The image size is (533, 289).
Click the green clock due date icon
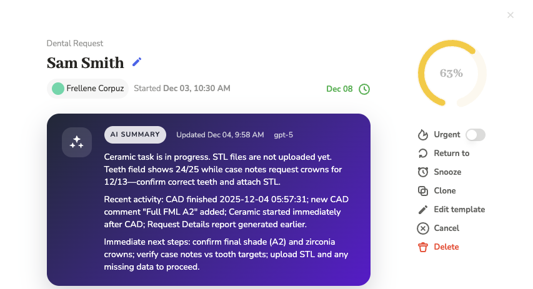click(x=364, y=89)
